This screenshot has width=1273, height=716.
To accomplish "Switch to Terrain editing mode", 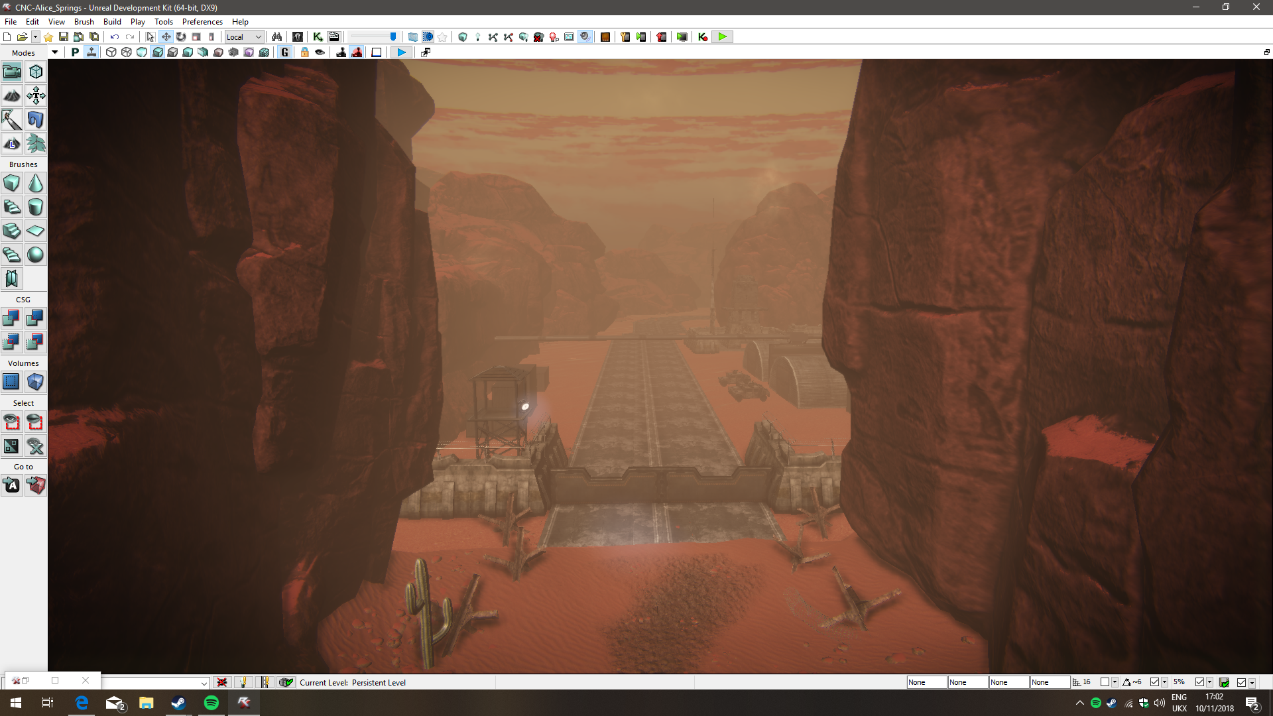I will (12, 95).
